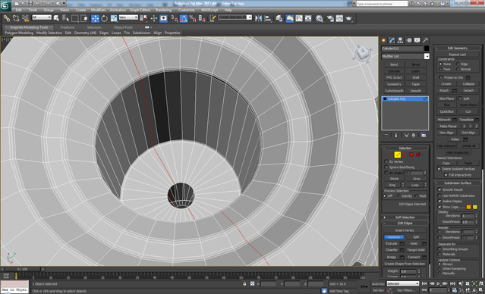
Task: Open the Modifiers menu
Action: point(98,10)
